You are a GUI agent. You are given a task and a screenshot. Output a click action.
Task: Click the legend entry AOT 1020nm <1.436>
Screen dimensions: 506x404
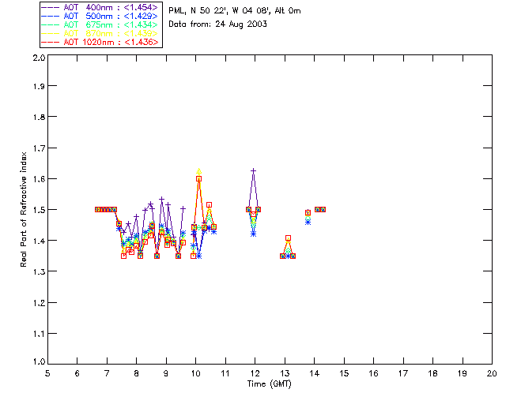click(x=100, y=42)
